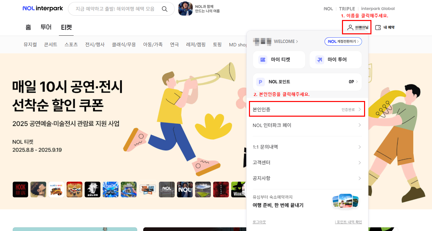This screenshot has width=432, height=231.
Task: Open the NOL과 함께 summer promo thumbnail
Action: [x=185, y=9]
